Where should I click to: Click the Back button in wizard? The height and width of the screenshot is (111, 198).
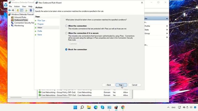[x=109, y=85]
